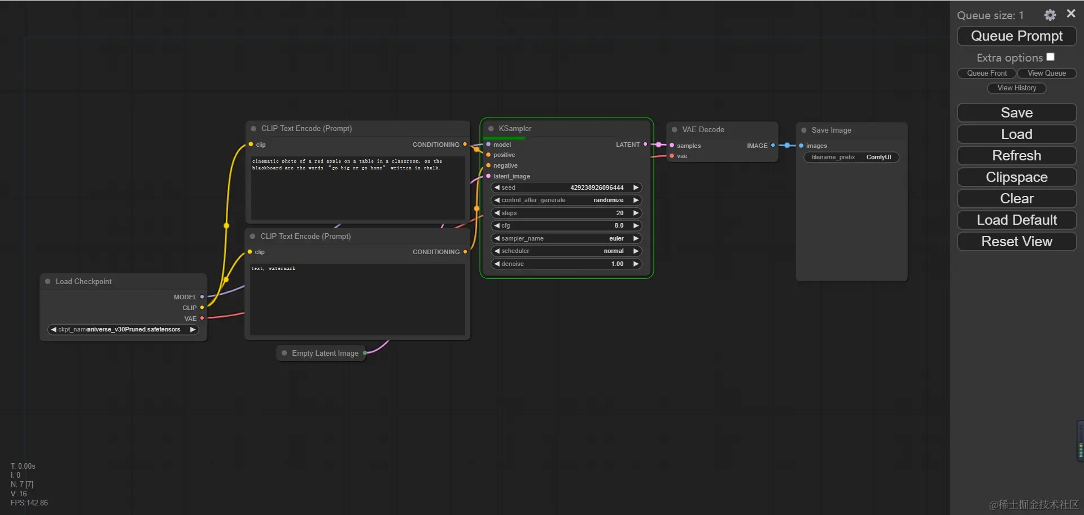
Task: Click the negative input slot on KSampler
Action: pyautogui.click(x=488, y=165)
